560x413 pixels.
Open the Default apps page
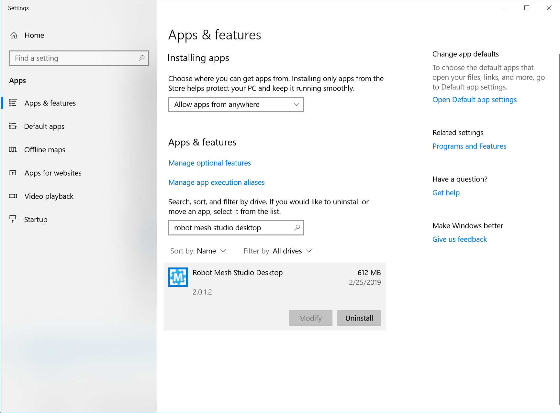pos(44,126)
